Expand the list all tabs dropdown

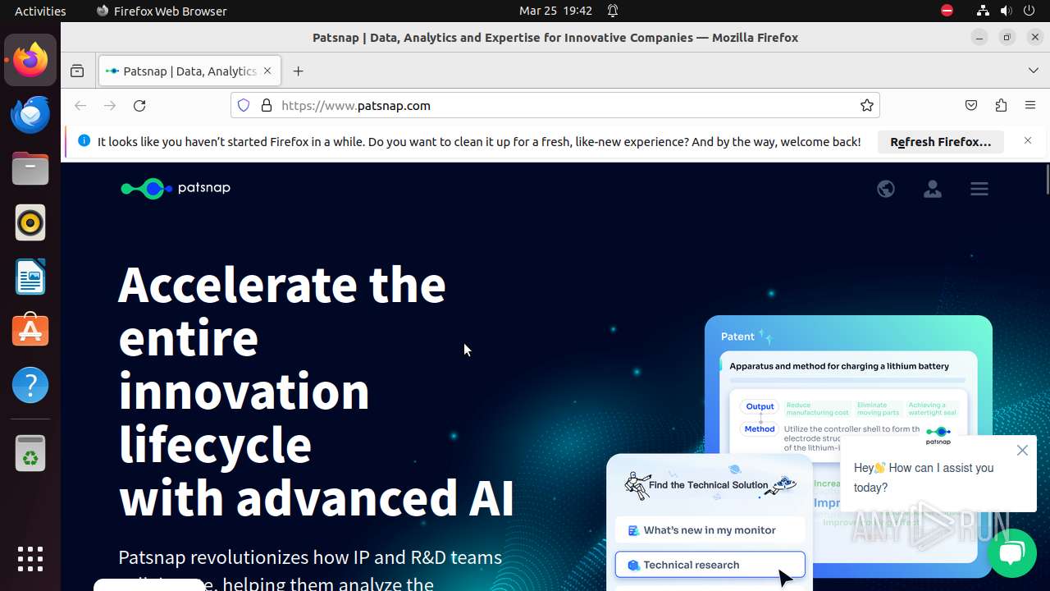(1034, 71)
